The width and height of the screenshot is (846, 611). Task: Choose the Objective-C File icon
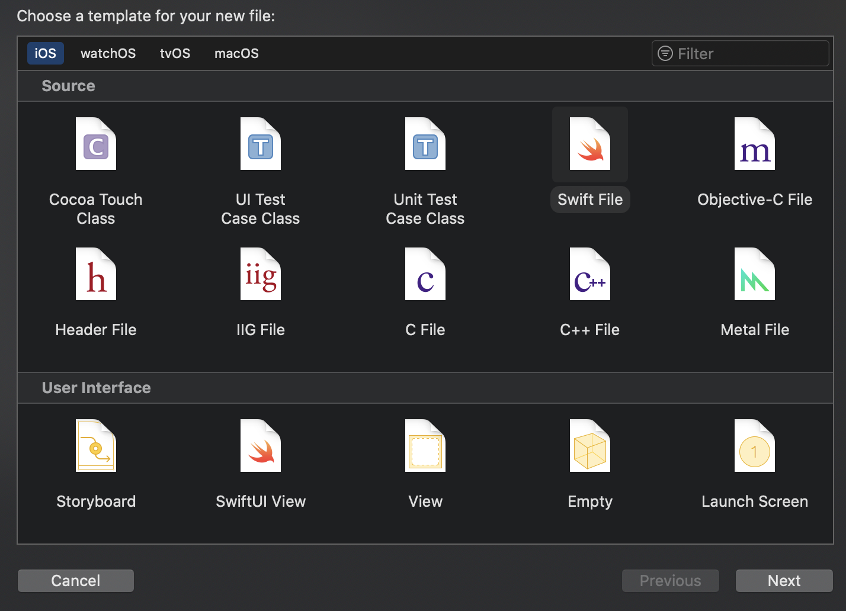(755, 144)
